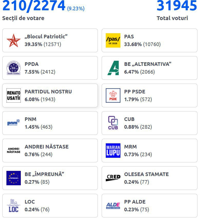Click the 31945 total votes number

point(177,6)
